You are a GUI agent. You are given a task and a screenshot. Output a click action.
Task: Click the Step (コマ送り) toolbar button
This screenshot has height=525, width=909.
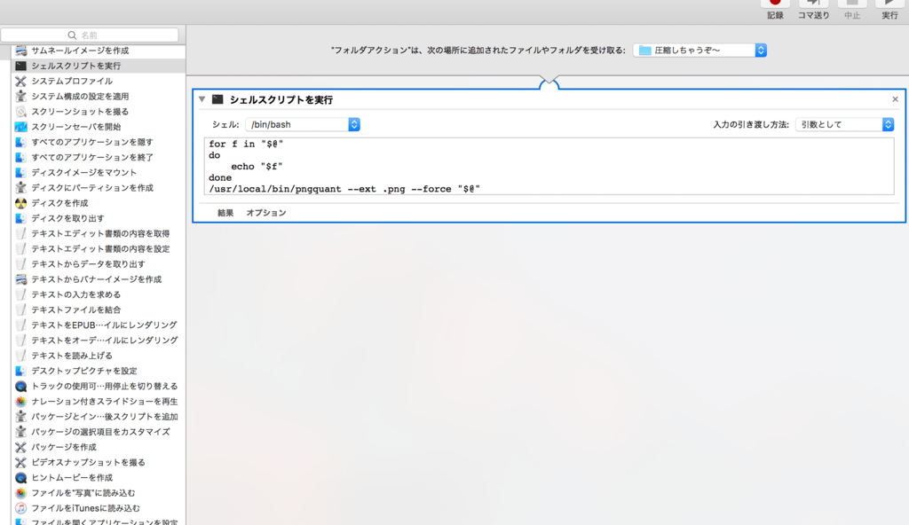click(813, 10)
